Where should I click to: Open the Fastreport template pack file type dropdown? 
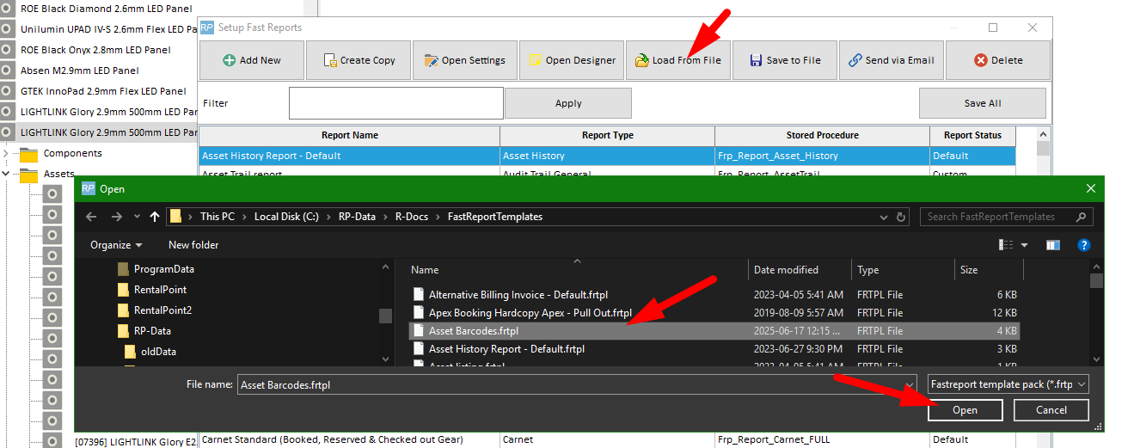pyautogui.click(x=1009, y=384)
